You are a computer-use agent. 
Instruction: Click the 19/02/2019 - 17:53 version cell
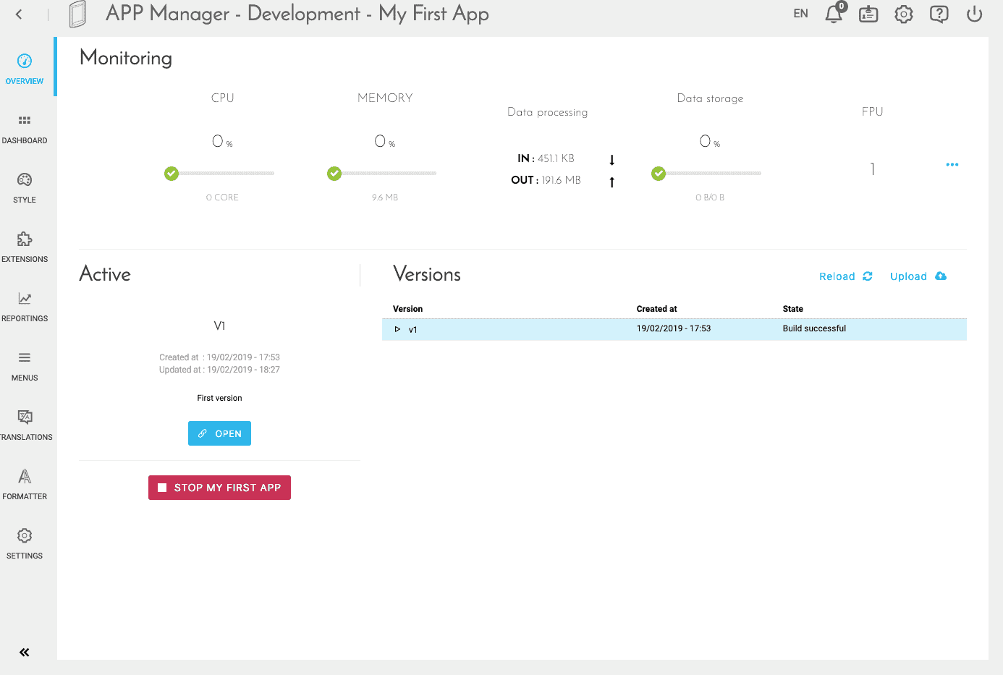(x=674, y=328)
